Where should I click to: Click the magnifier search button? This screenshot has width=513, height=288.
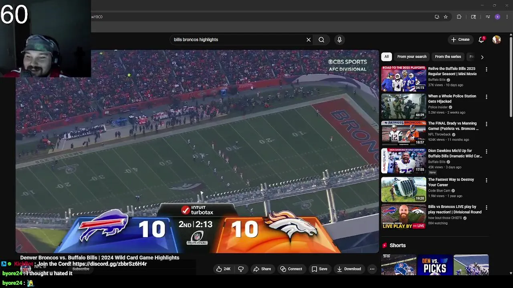coord(321,40)
